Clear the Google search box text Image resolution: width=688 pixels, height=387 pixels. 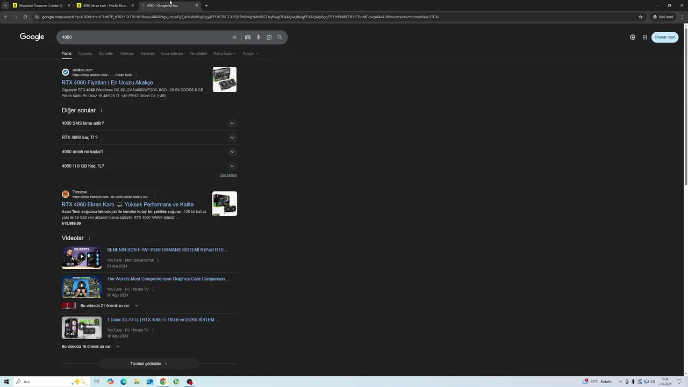(234, 37)
